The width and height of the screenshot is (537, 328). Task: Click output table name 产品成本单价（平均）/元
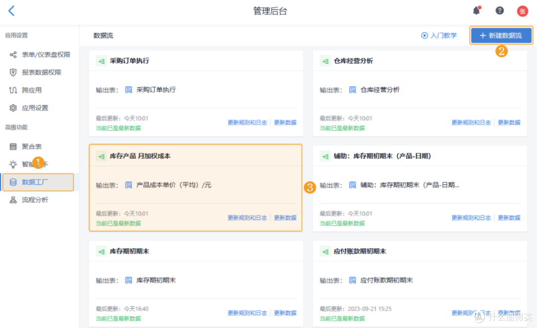(174, 185)
